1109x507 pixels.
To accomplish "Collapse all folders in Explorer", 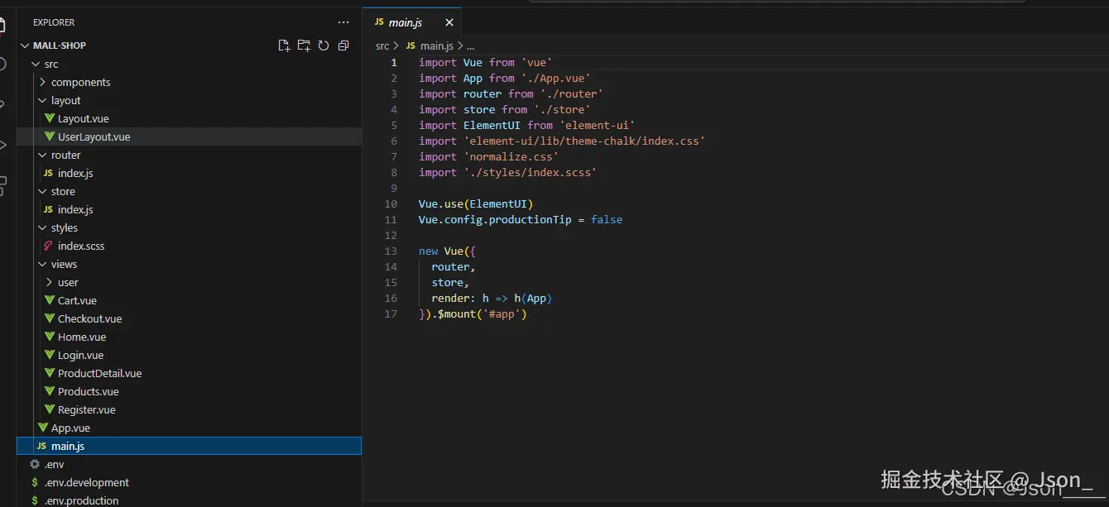I will click(343, 45).
